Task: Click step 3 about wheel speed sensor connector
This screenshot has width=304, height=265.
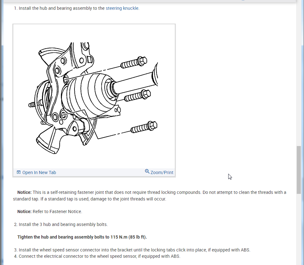Action: [x=132, y=250]
